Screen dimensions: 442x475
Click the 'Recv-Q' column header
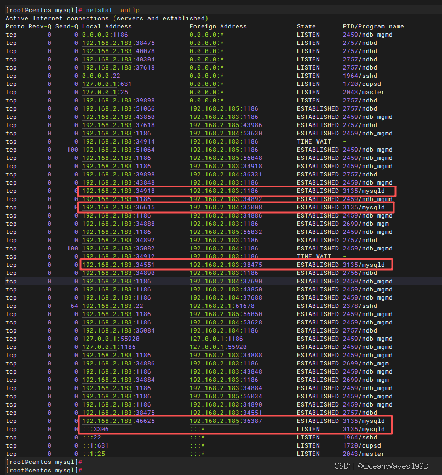pyautogui.click(x=40, y=27)
